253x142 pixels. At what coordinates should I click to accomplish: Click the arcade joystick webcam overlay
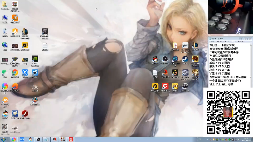pos(230,17)
